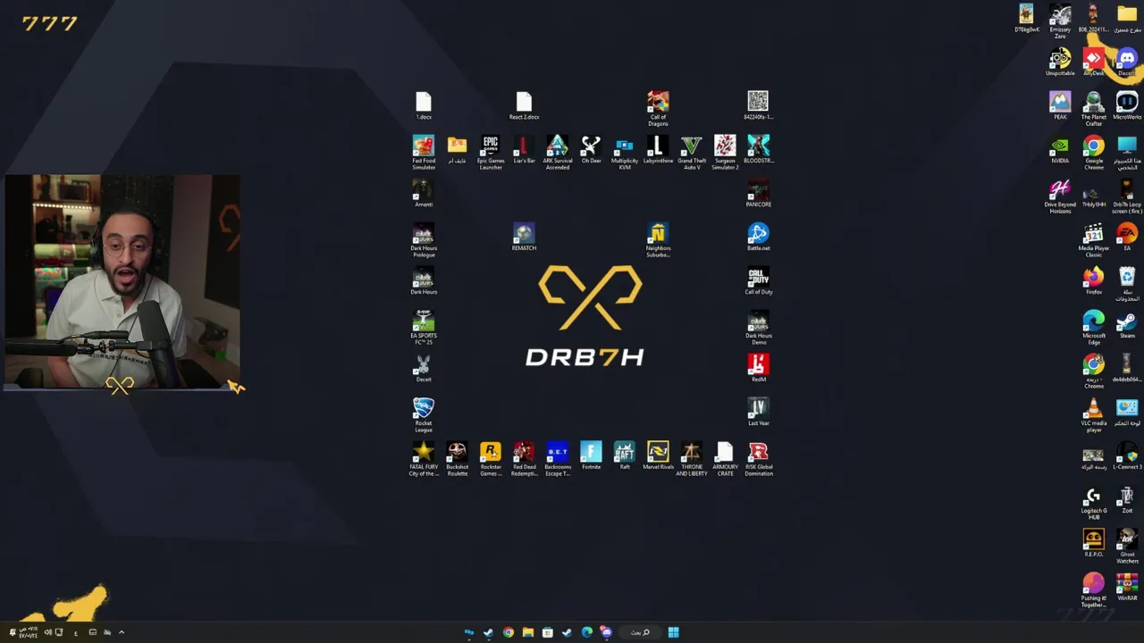Click the React 2.docx file
Viewport: 1144px width, 643px height.
(524, 106)
